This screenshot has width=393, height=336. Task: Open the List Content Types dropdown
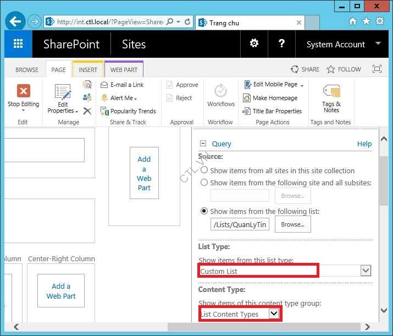(x=274, y=313)
